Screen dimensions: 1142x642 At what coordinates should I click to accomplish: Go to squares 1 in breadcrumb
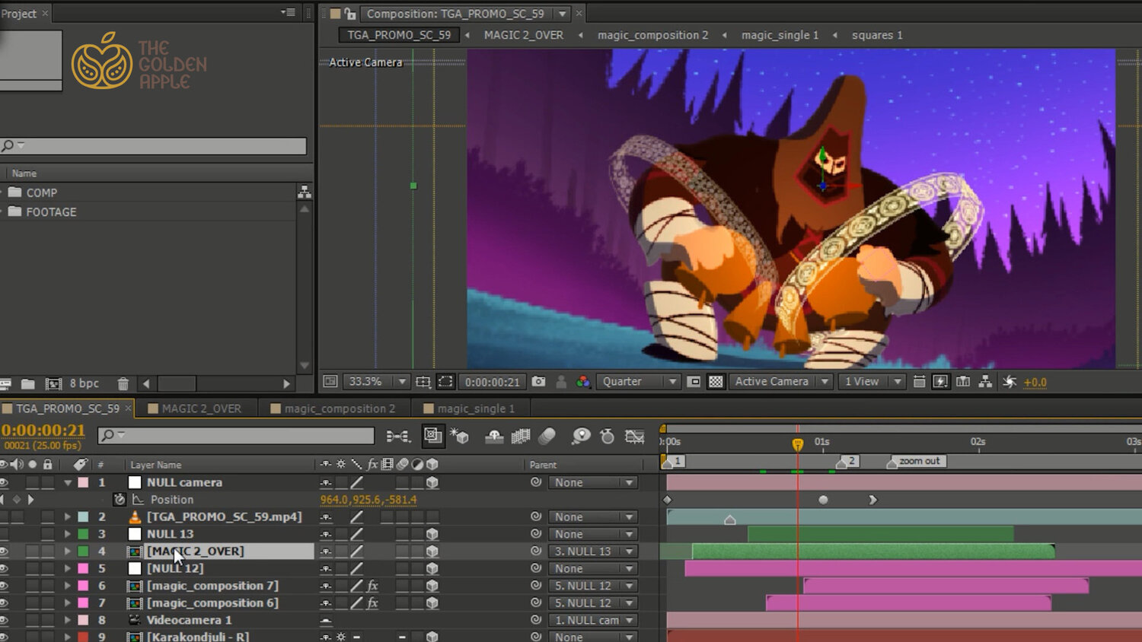(x=877, y=35)
